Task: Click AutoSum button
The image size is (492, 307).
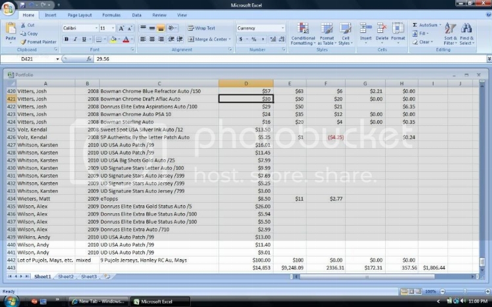Action: pos(426,25)
